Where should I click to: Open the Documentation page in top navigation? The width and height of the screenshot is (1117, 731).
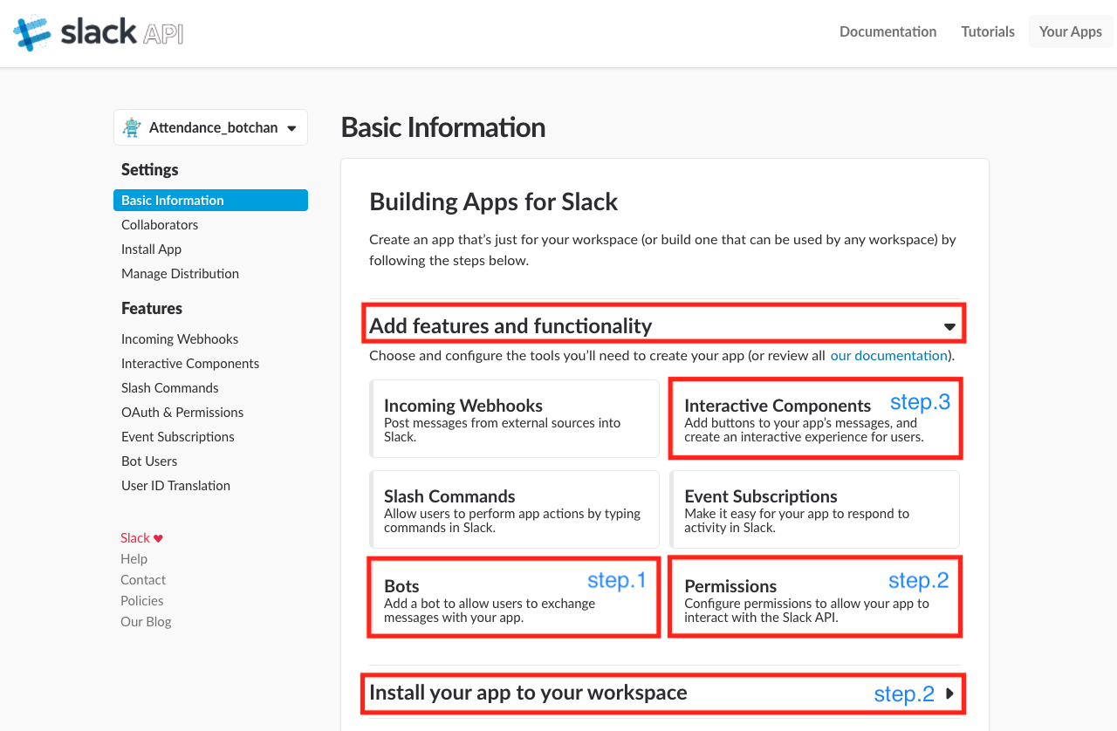pos(887,31)
